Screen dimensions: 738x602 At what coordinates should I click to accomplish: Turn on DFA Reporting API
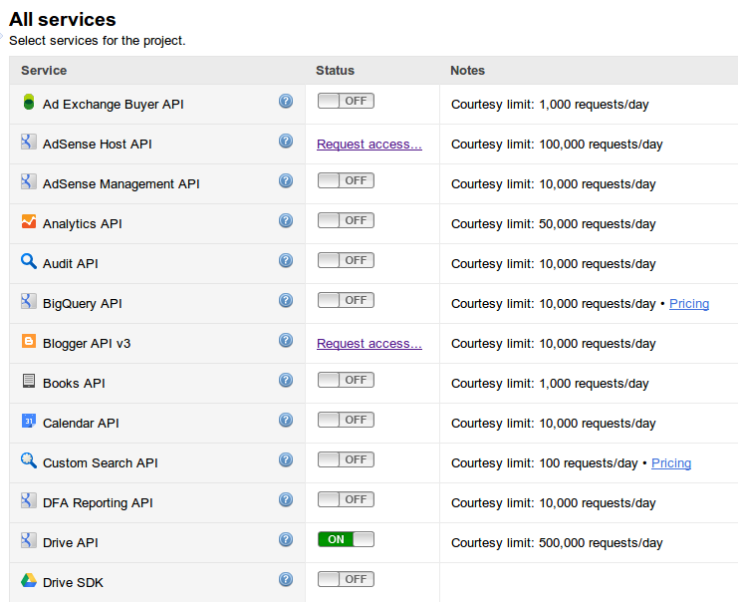click(346, 499)
